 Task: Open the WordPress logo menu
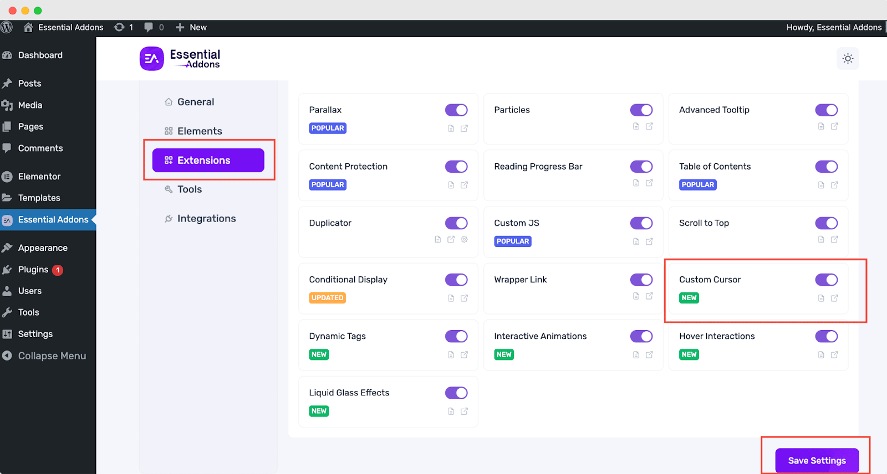(7, 27)
